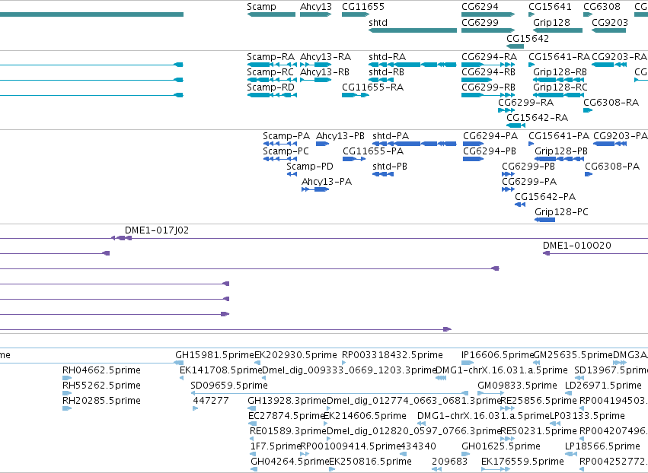Image resolution: width=648 pixels, height=473 pixels.
Task: Click the CG15641-PA protein label
Action: 559,136
